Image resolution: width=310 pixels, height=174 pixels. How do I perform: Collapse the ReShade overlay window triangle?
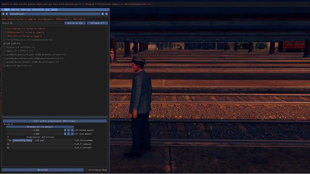[x=2, y=10]
